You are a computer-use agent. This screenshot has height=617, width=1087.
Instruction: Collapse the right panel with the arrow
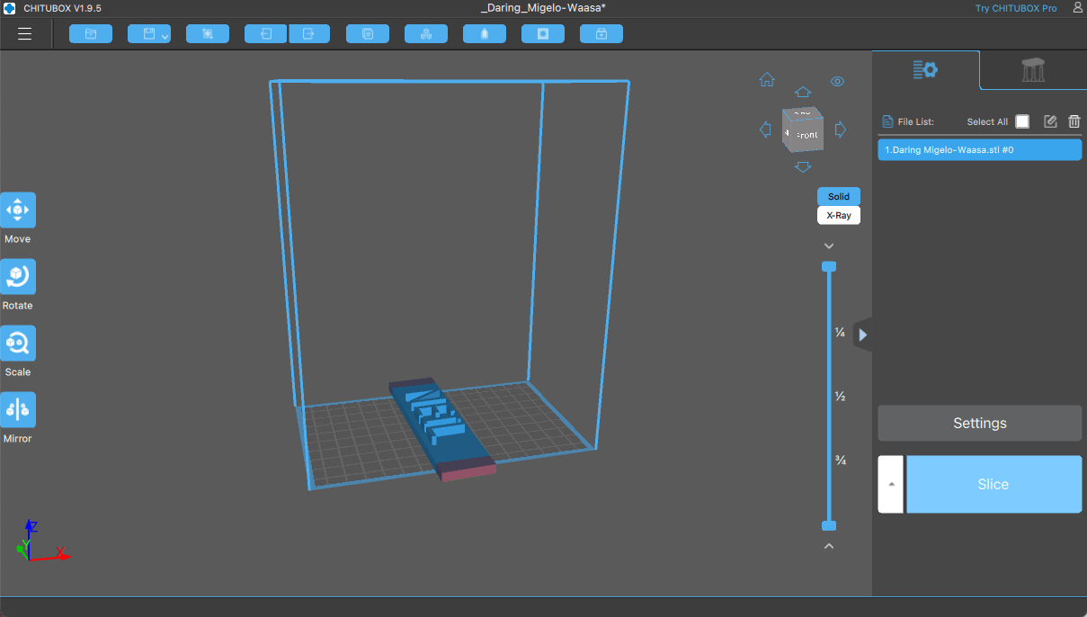click(862, 335)
